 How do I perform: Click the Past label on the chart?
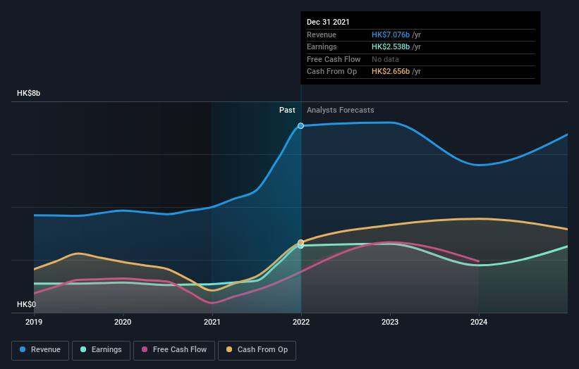coord(287,110)
